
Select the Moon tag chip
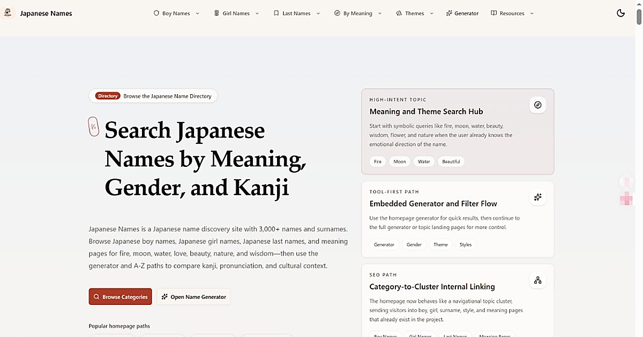click(x=400, y=161)
